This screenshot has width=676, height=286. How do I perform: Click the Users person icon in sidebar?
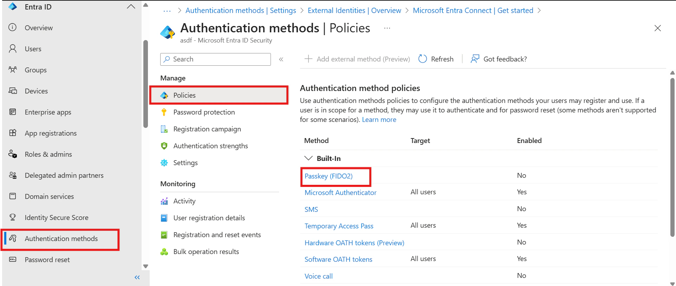coord(13,49)
